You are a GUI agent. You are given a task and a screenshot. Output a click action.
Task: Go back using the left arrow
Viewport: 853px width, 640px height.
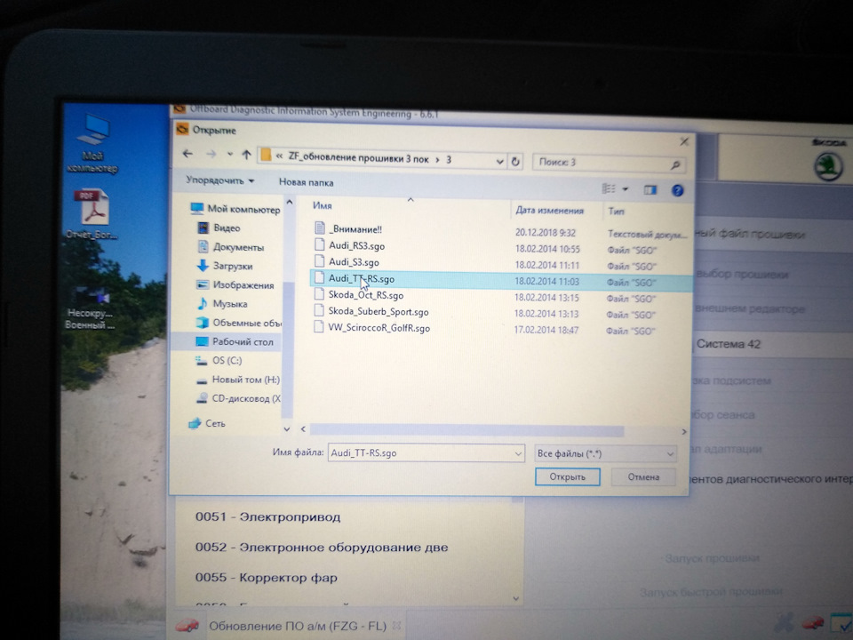coord(187,154)
